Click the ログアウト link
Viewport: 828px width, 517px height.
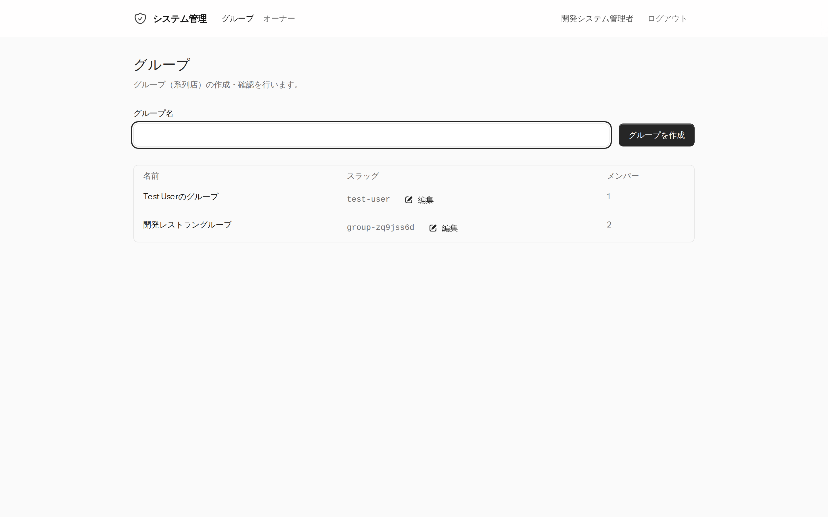[667, 18]
